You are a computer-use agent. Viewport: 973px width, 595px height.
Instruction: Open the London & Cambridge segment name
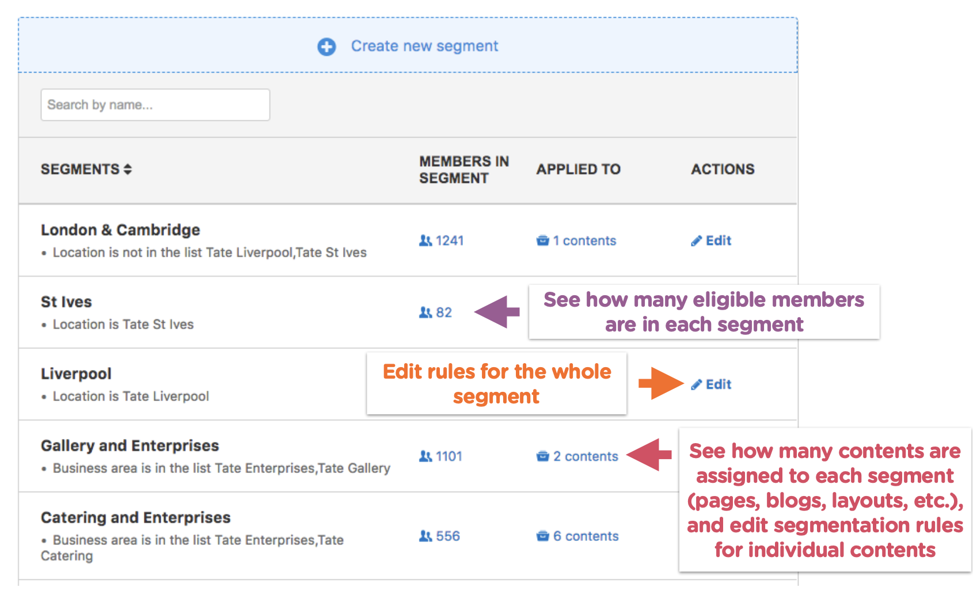click(x=120, y=230)
